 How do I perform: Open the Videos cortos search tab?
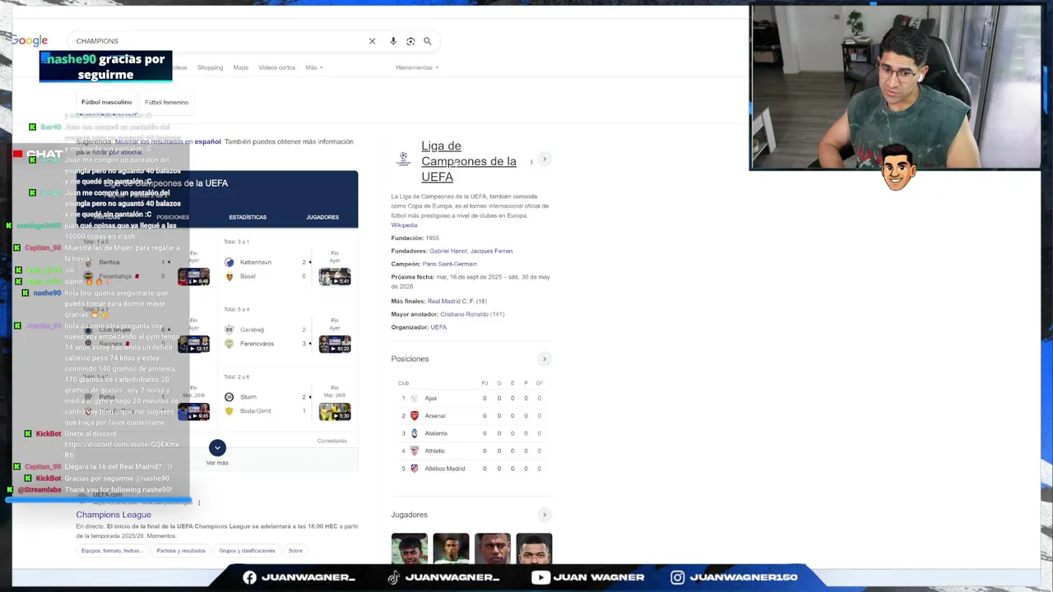276,67
